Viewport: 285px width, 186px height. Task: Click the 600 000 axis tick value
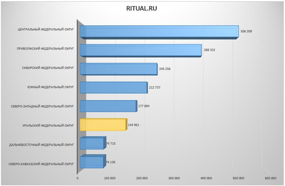[271, 178]
